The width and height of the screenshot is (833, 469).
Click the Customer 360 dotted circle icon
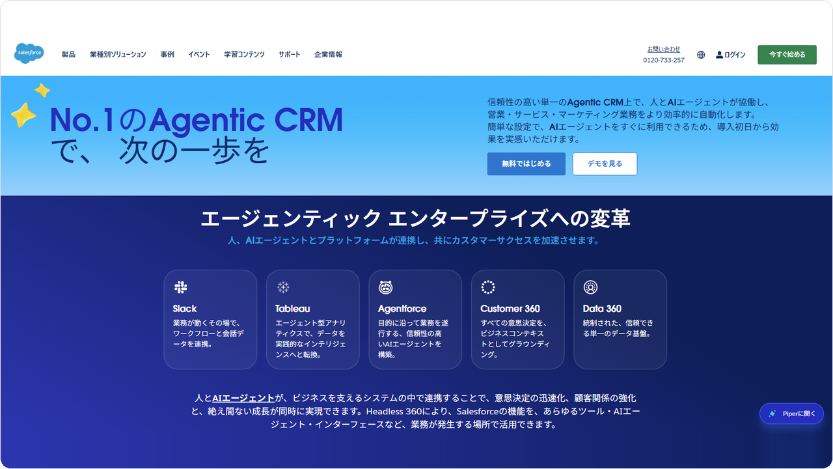tap(488, 287)
